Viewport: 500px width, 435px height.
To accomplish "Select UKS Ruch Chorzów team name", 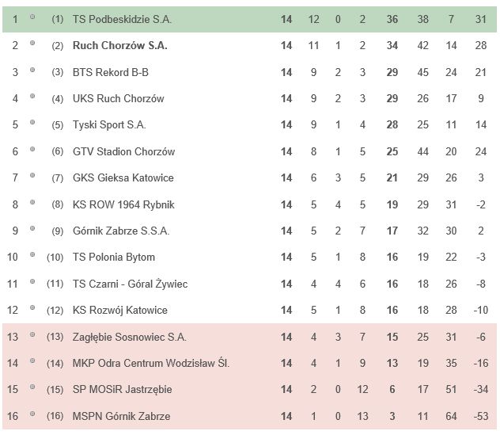I will [119, 98].
